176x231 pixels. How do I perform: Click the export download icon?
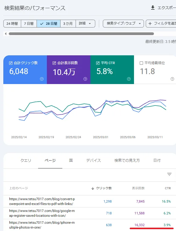coord(153,8)
